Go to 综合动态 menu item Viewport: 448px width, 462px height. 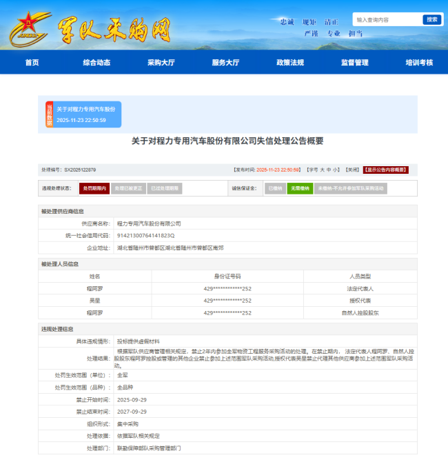click(96, 63)
